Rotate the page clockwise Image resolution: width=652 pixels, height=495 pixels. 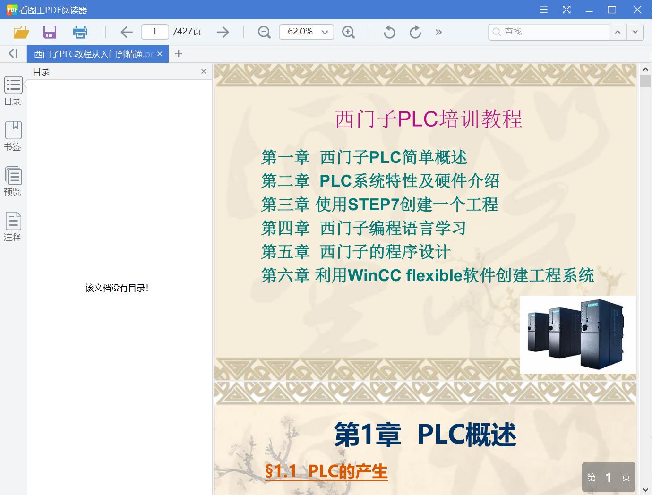[x=415, y=32]
